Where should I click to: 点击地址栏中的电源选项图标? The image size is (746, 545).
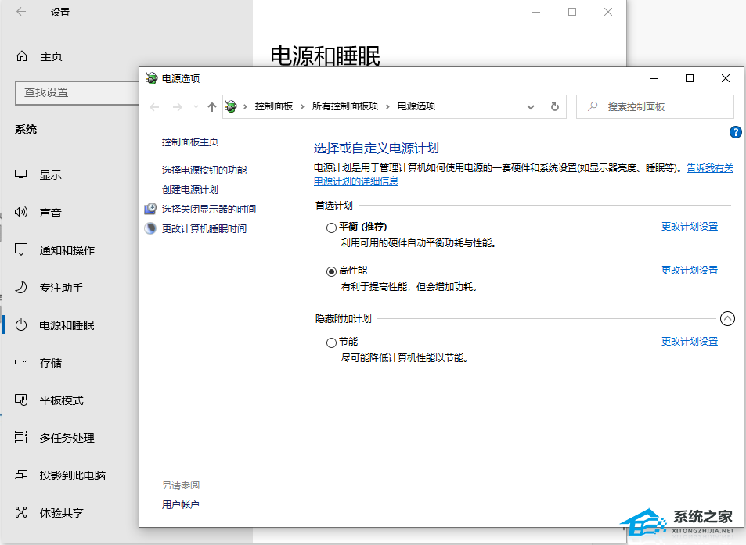231,106
